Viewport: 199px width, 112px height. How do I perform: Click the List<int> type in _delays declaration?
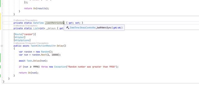click(x=39, y=28)
